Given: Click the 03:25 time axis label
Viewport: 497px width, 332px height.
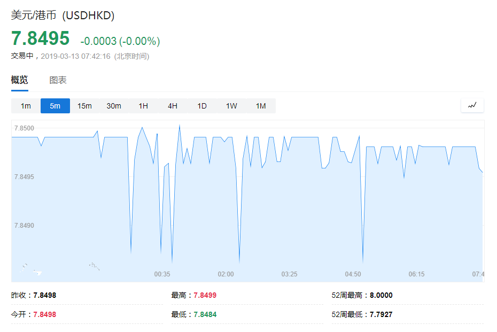Looking at the screenshot, I should coord(290,274).
